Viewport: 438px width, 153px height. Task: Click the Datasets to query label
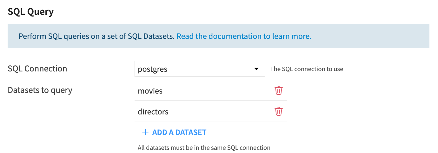(40, 90)
